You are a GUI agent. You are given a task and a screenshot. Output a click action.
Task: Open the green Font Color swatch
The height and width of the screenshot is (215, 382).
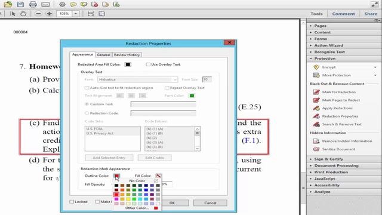[192, 96]
